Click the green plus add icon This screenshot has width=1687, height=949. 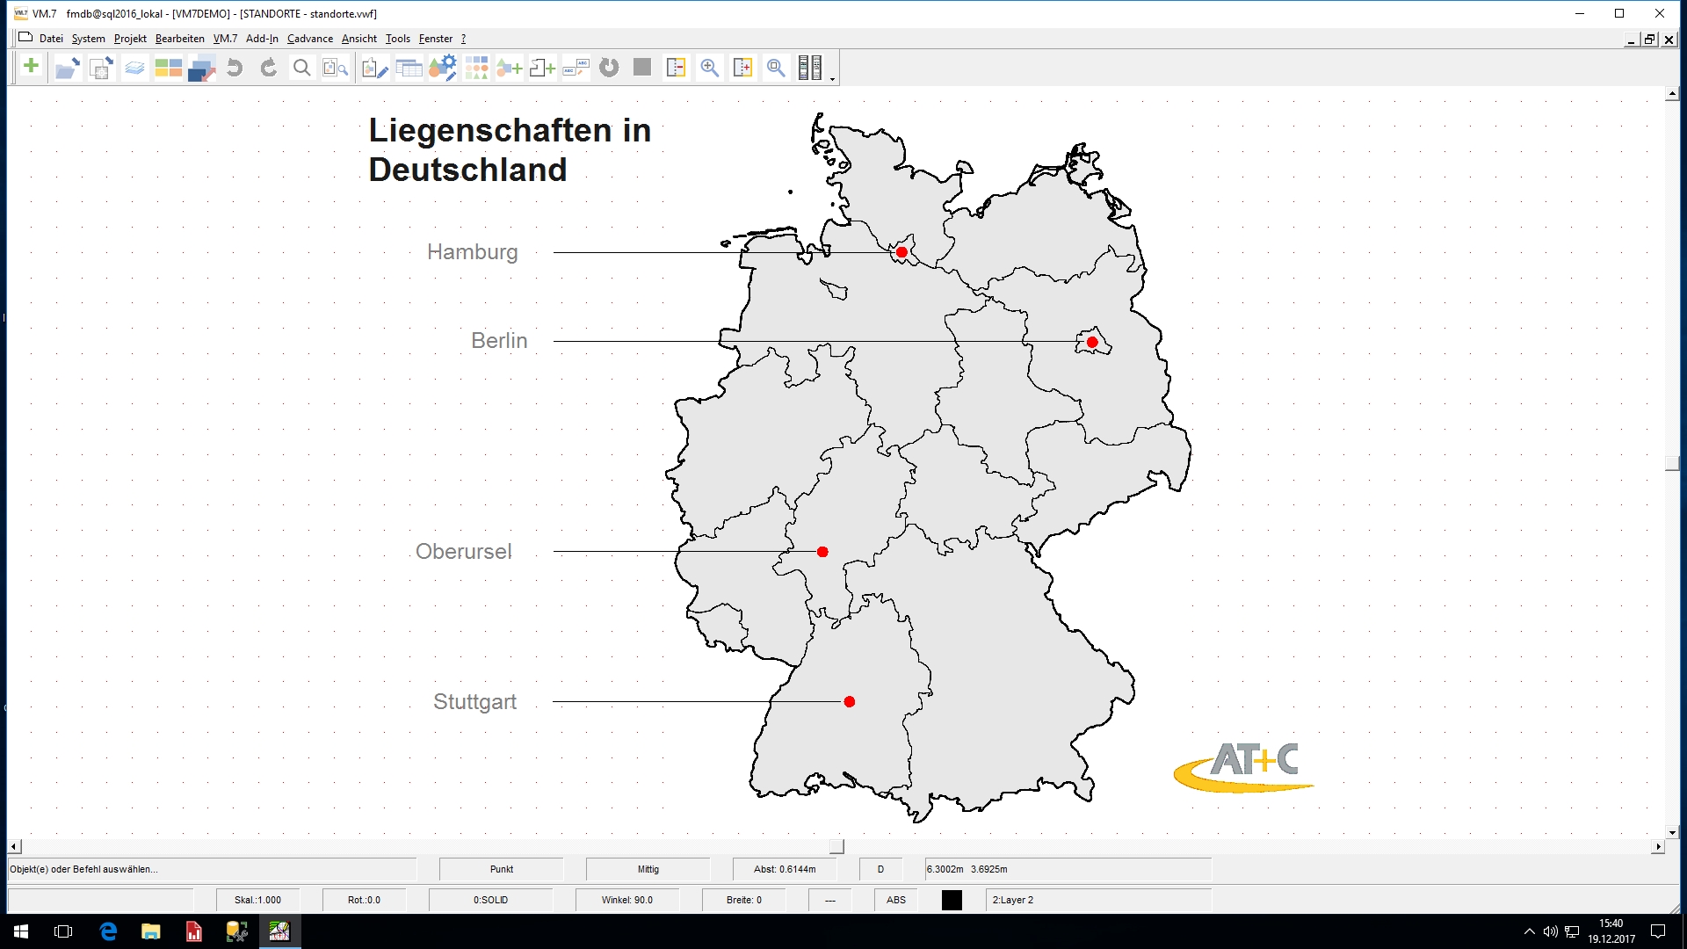[32, 67]
